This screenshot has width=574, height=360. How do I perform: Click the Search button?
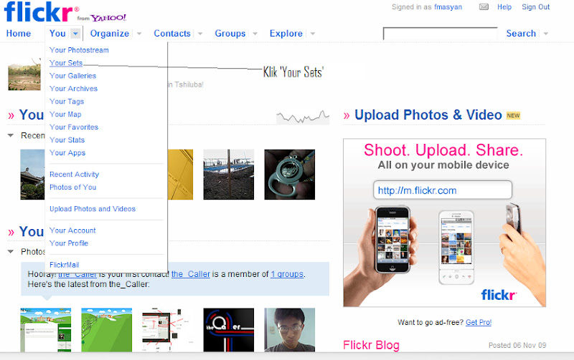pyautogui.click(x=521, y=33)
